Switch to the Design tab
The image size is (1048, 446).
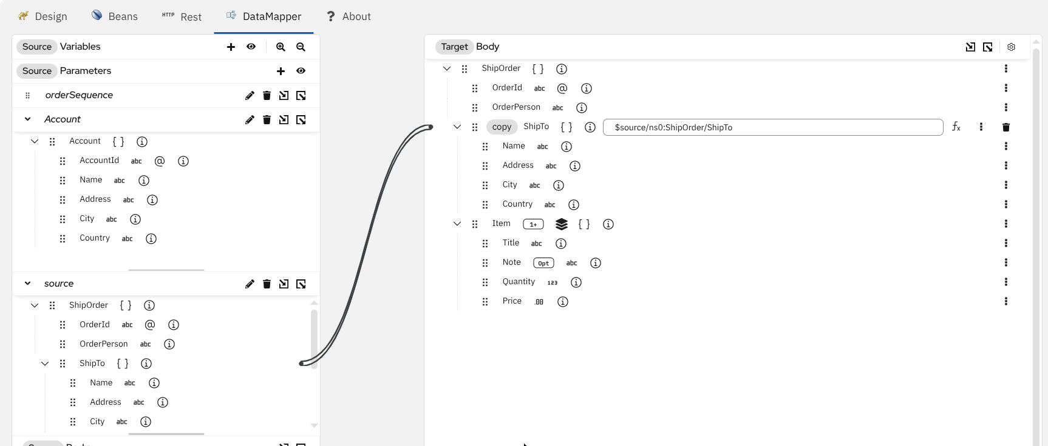pos(43,16)
